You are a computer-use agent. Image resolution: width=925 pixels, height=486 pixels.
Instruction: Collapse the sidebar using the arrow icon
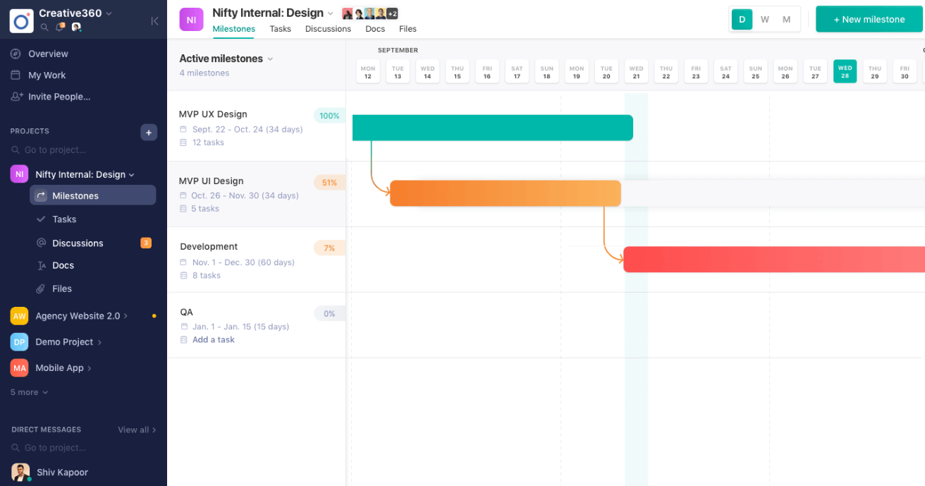tap(155, 20)
